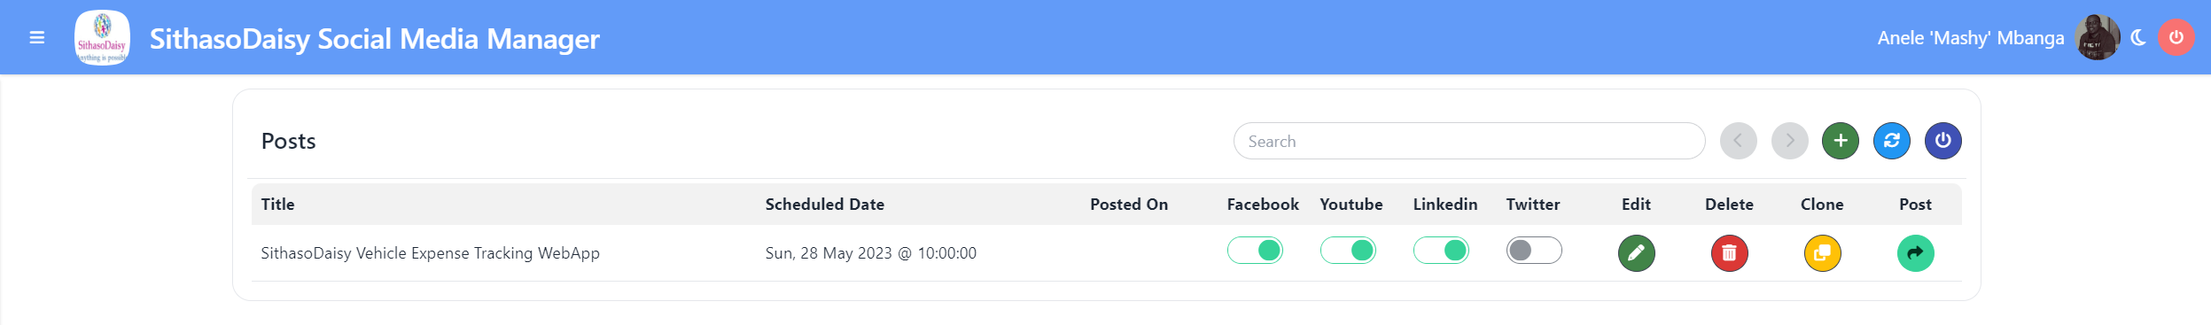Open Anele 'Mashy' Mbanga profile avatar
The height and width of the screenshot is (325, 2211).
tap(2097, 38)
